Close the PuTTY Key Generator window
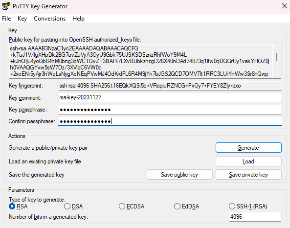Viewport: 290px width, 228px height. point(285,6)
